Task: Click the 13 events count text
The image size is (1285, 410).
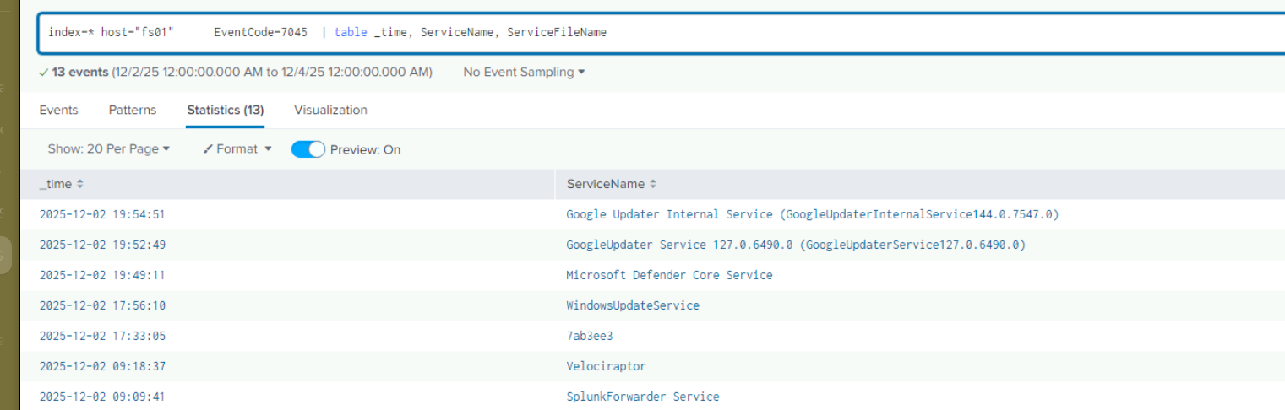Action: click(x=80, y=73)
